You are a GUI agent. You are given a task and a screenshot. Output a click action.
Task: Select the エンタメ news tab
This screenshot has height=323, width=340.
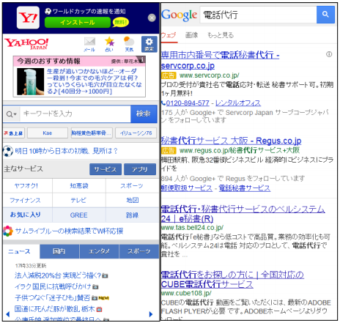(99, 251)
